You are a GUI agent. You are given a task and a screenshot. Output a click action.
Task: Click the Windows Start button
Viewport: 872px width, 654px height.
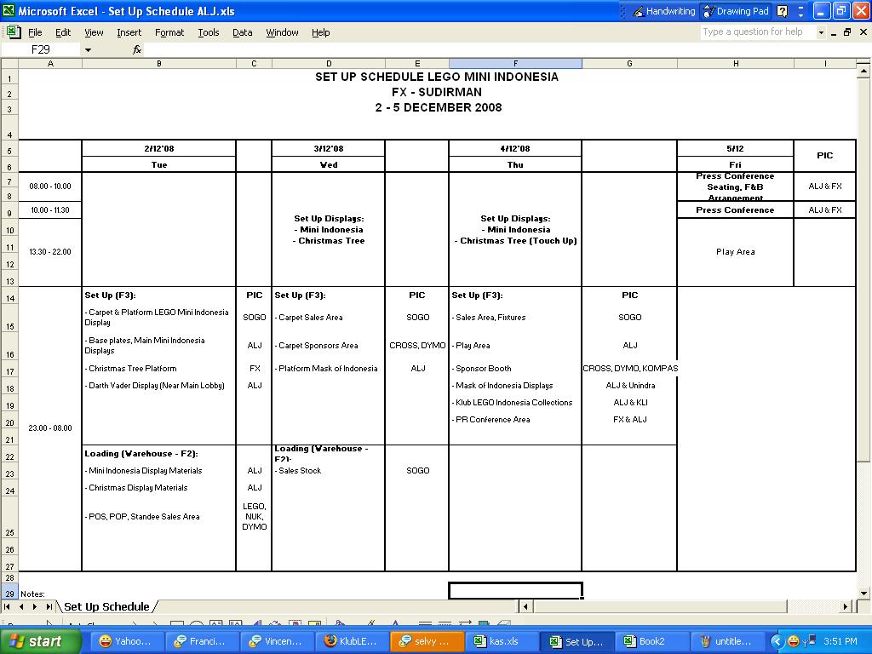coord(34,640)
